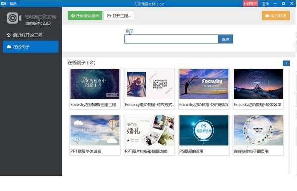Open the PS图层的运用 thumbnail
The image size is (297, 191).
coord(204,130)
